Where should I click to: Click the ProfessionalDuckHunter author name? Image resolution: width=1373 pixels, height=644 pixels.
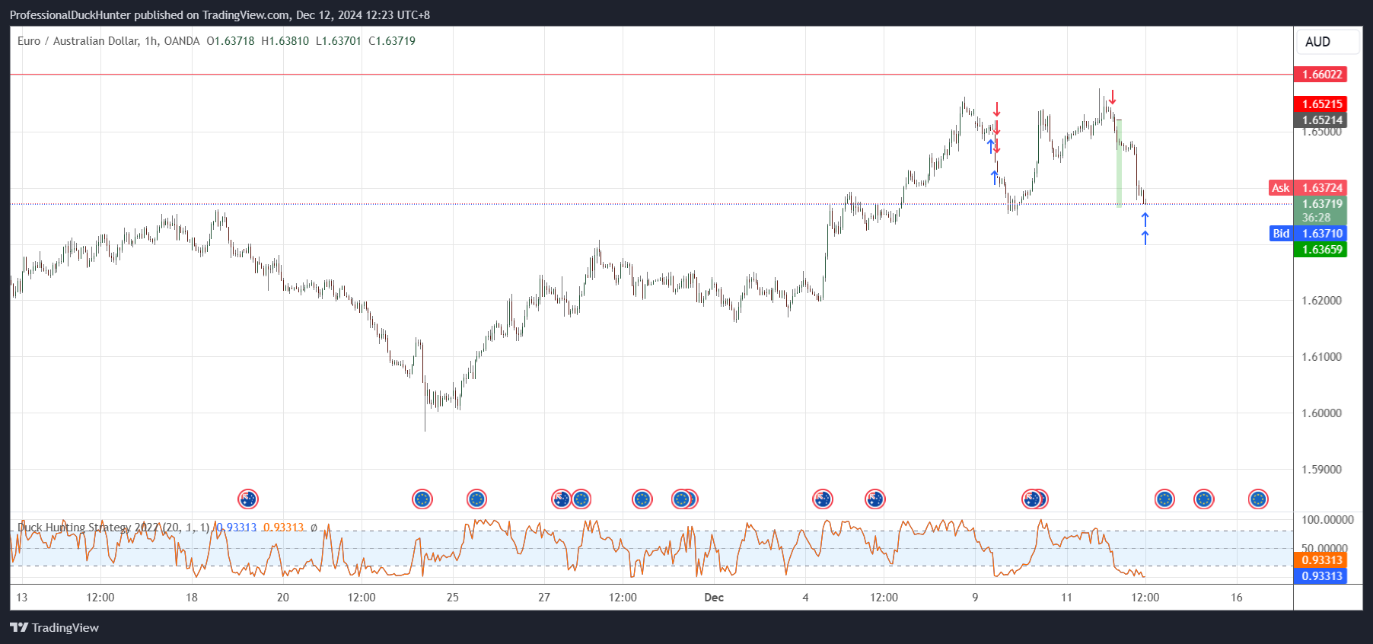[70, 15]
